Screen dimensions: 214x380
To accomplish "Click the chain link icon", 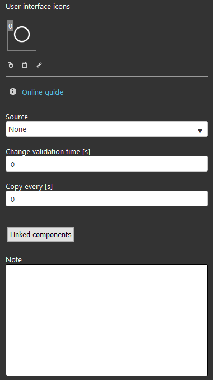I will [x=39, y=65].
